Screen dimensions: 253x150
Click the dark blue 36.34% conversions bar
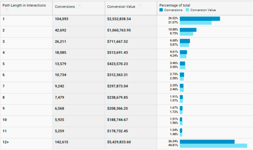coord(207,142)
